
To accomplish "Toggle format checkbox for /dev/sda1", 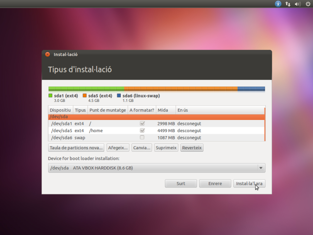I will pos(142,123).
